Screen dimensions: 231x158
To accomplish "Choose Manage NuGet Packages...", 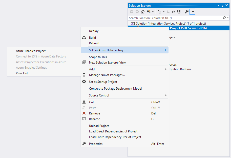I will tap(124, 75).
